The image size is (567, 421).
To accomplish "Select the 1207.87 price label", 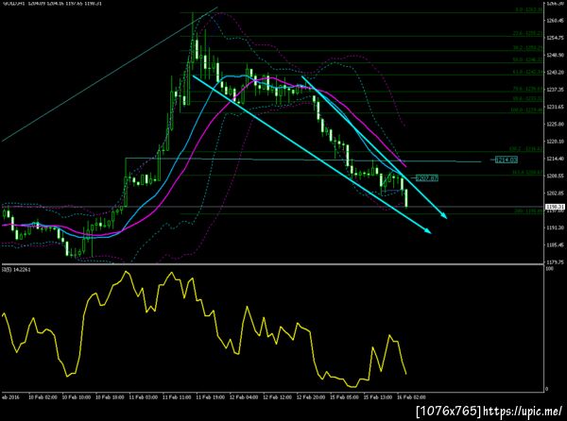I will tap(427, 177).
